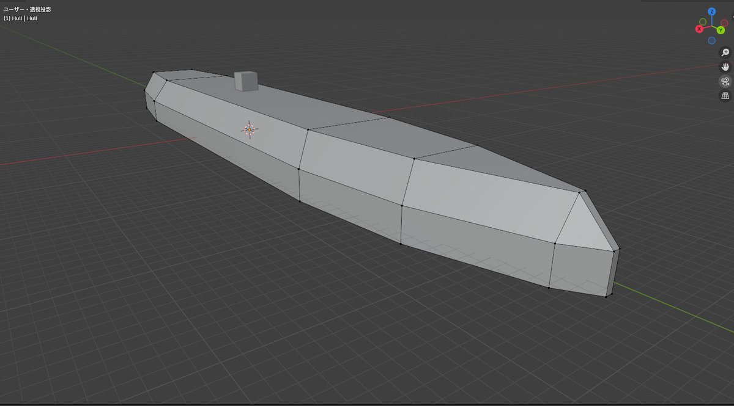The height and width of the screenshot is (406, 734).
Task: Select the small cube on the hull top
Action: coord(245,81)
